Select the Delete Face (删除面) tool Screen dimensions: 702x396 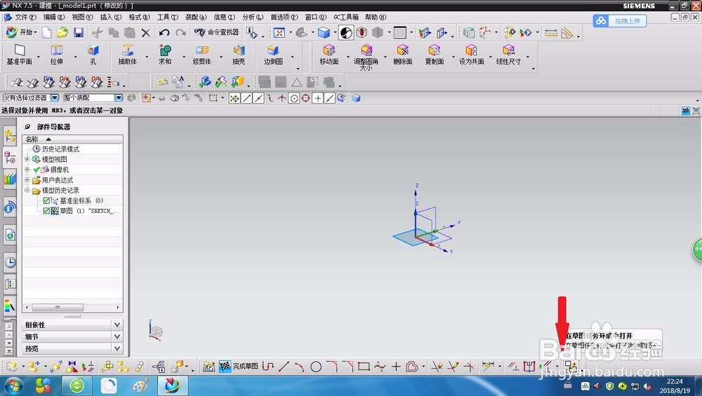402,55
